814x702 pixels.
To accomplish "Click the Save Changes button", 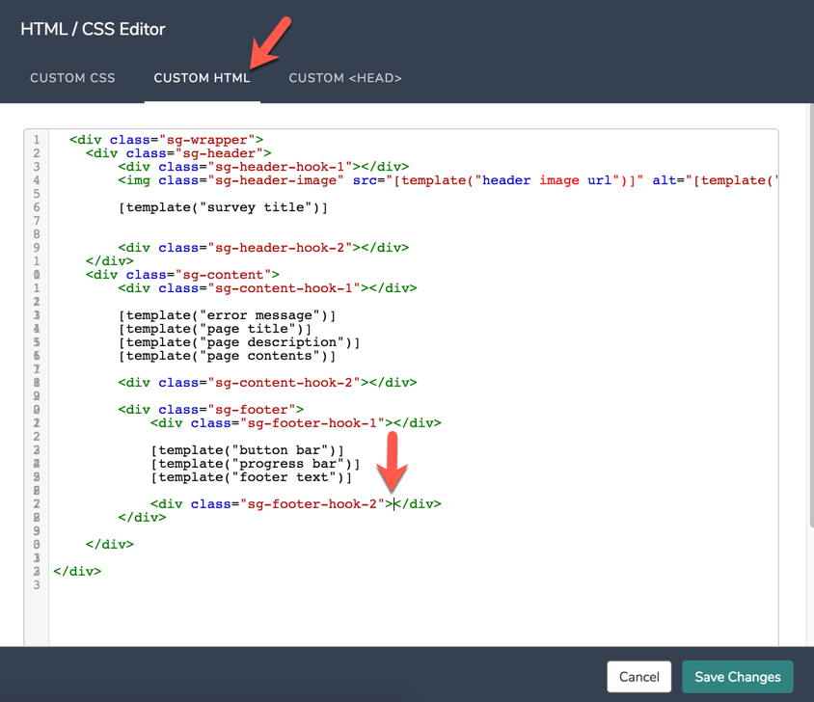I will pos(737,677).
